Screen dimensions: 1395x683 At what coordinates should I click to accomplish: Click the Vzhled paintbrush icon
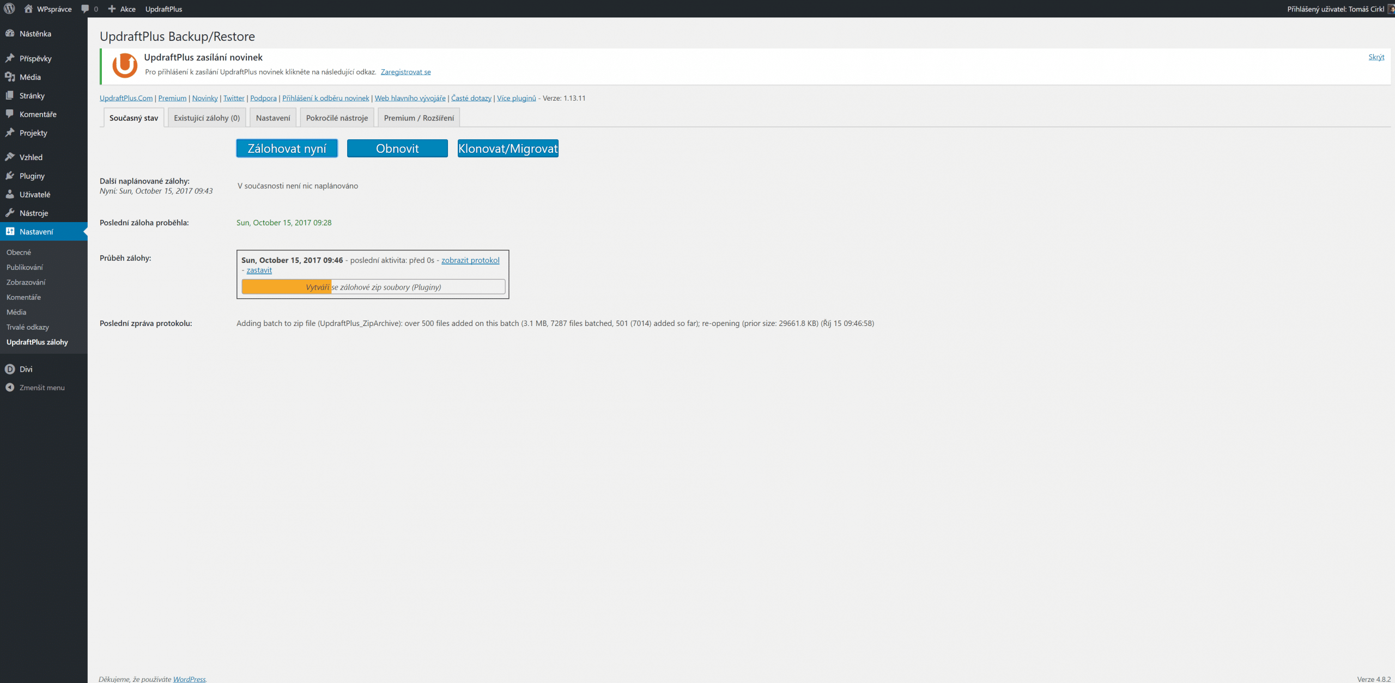pyautogui.click(x=10, y=157)
